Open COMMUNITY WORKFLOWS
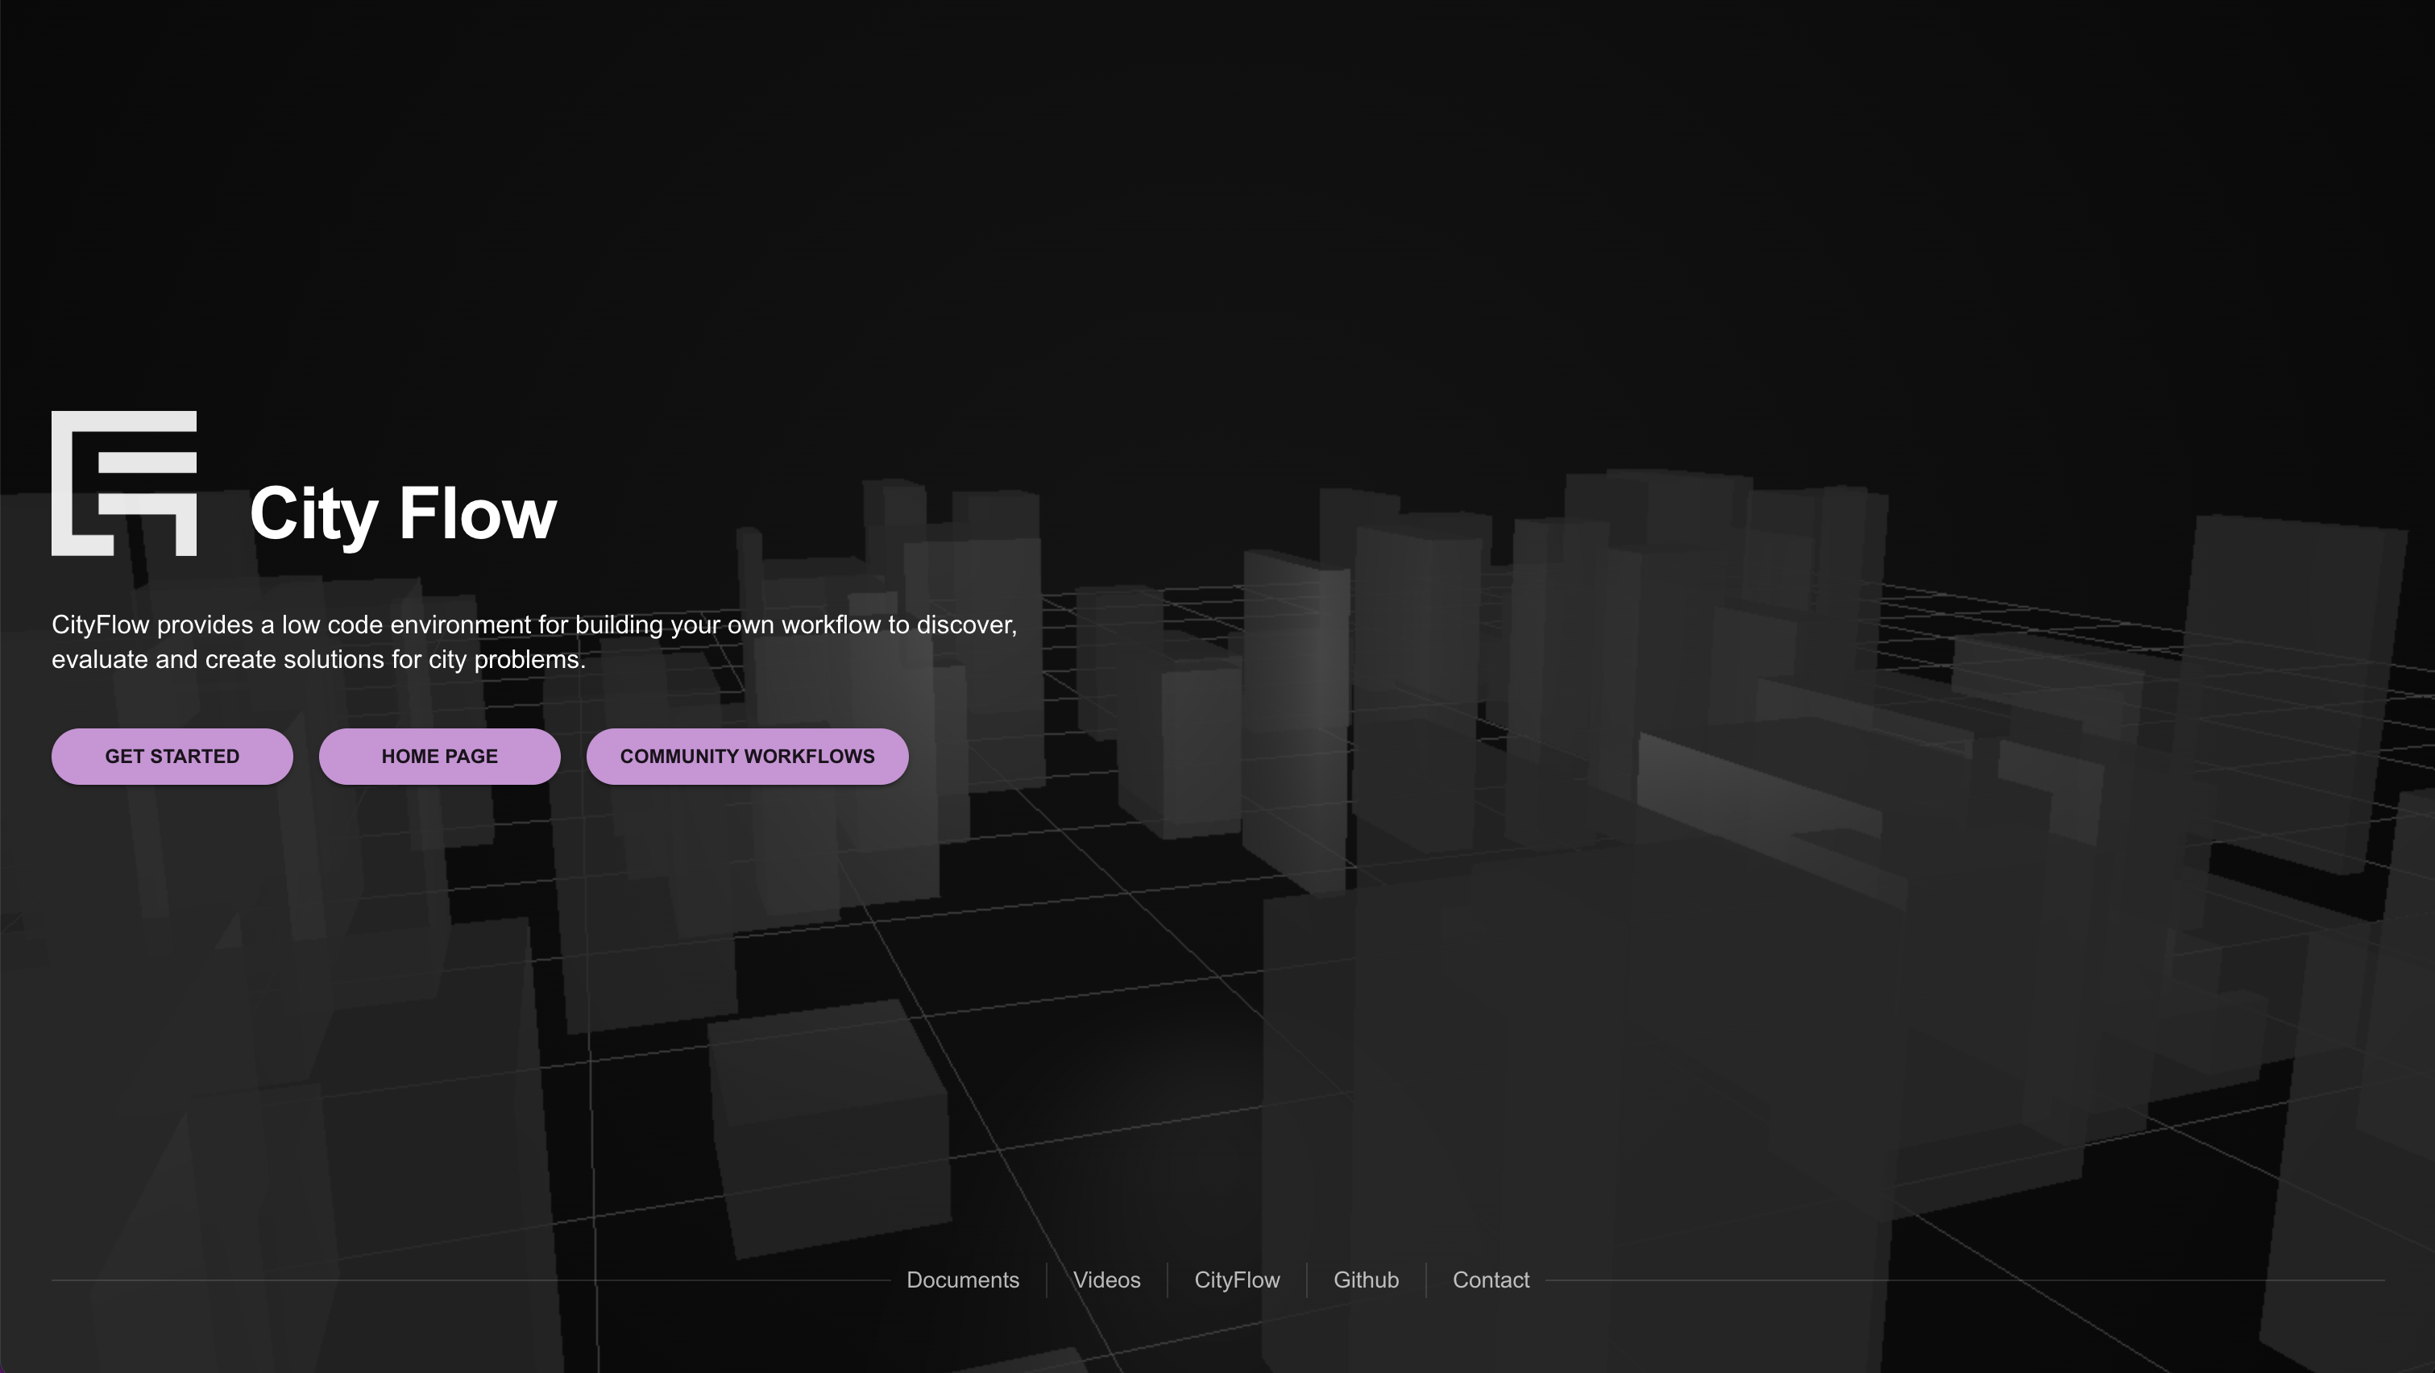The width and height of the screenshot is (2435, 1373). tap(747, 756)
